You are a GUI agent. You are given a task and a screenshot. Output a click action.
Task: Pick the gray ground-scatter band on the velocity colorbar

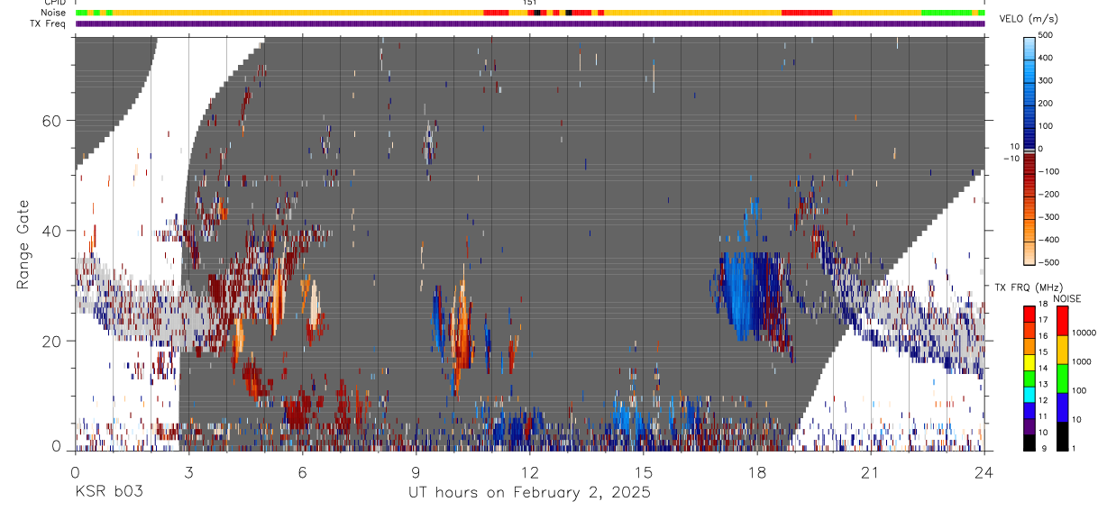1029,150
